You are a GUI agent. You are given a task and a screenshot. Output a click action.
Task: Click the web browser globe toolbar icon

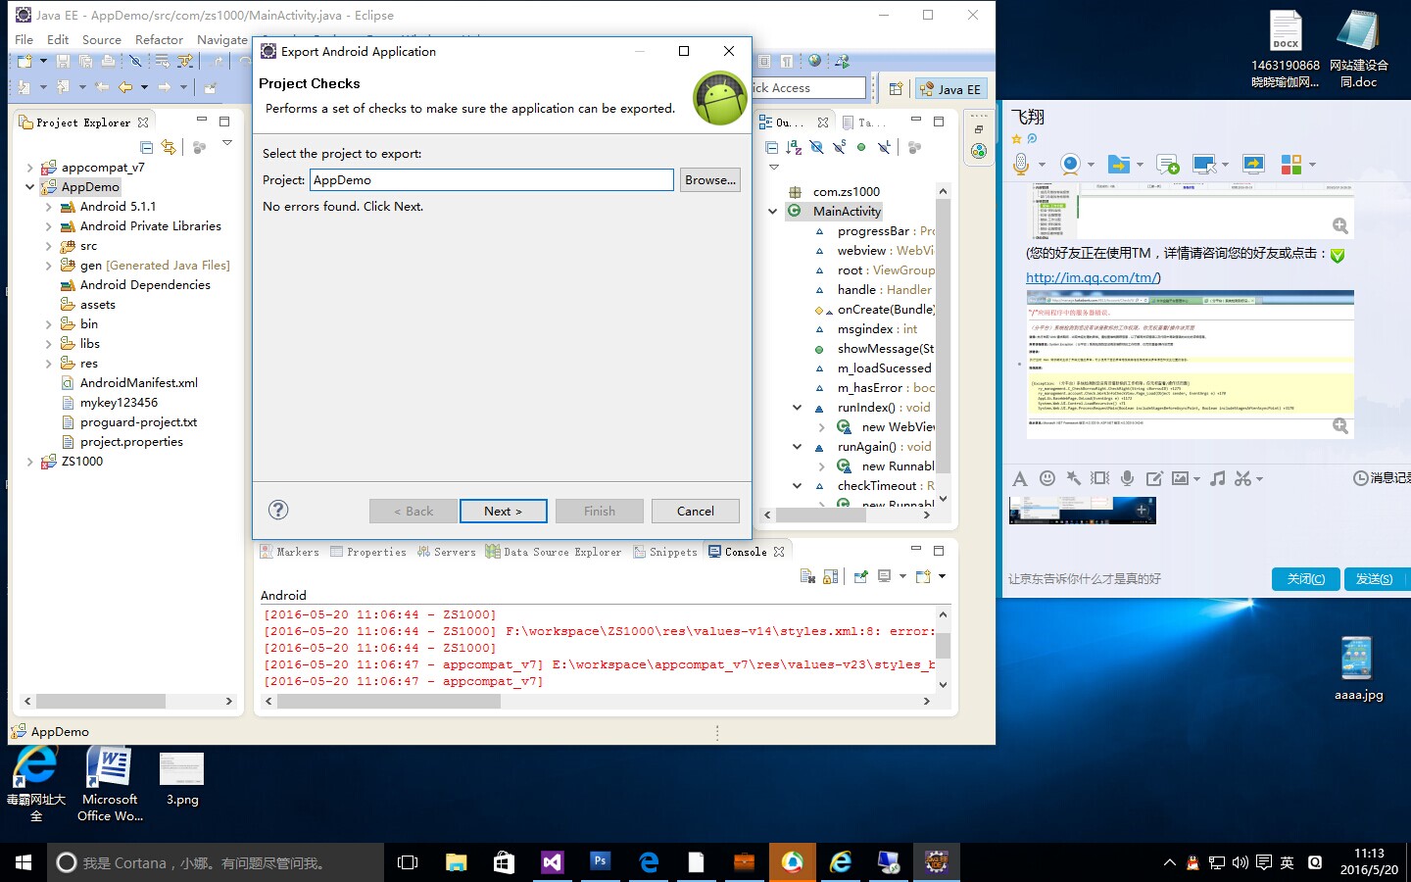(x=814, y=61)
